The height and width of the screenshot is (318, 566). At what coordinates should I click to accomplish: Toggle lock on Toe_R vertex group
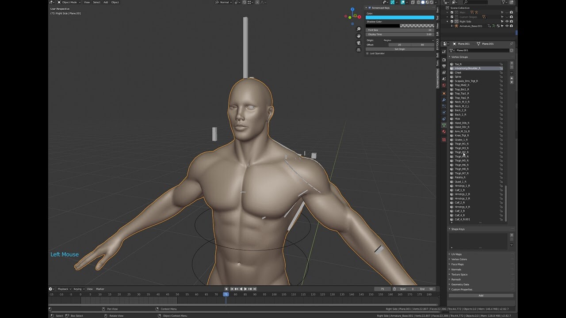(x=501, y=64)
